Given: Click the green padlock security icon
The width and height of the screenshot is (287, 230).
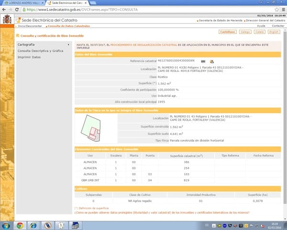Looking at the screenshot, I should click(x=24, y=10).
